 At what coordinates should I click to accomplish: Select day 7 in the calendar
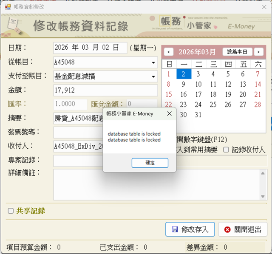[258, 74]
